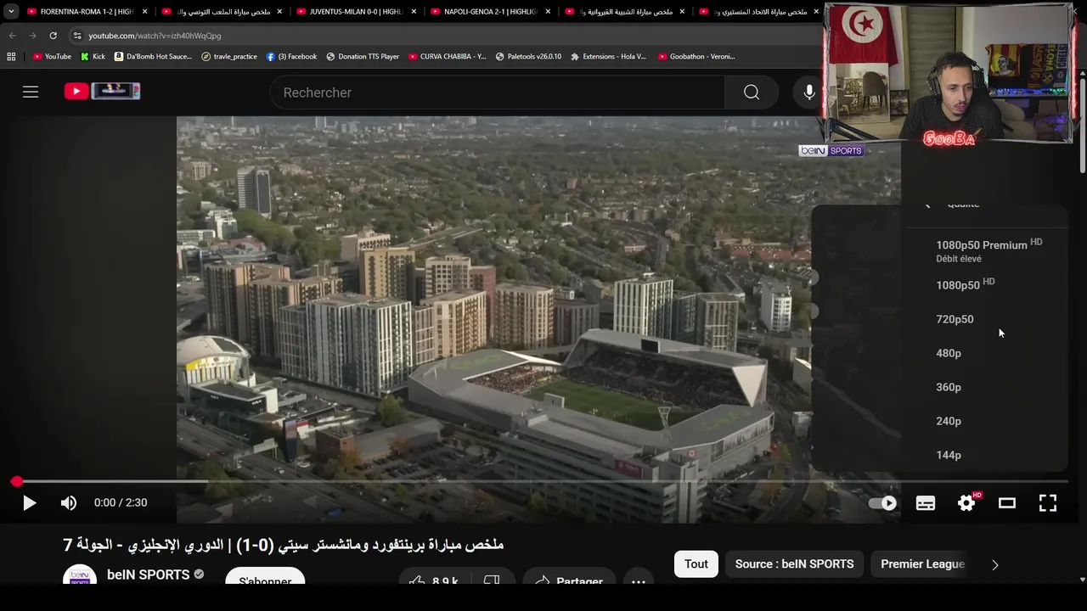1087x611 pixels.
Task: Choose 144p quality
Action: (987, 455)
